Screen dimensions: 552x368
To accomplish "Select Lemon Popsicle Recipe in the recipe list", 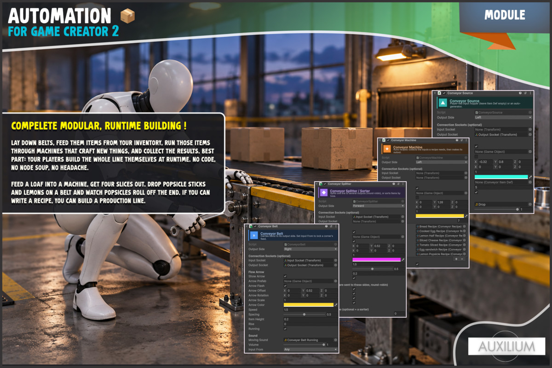I will click(x=442, y=254).
